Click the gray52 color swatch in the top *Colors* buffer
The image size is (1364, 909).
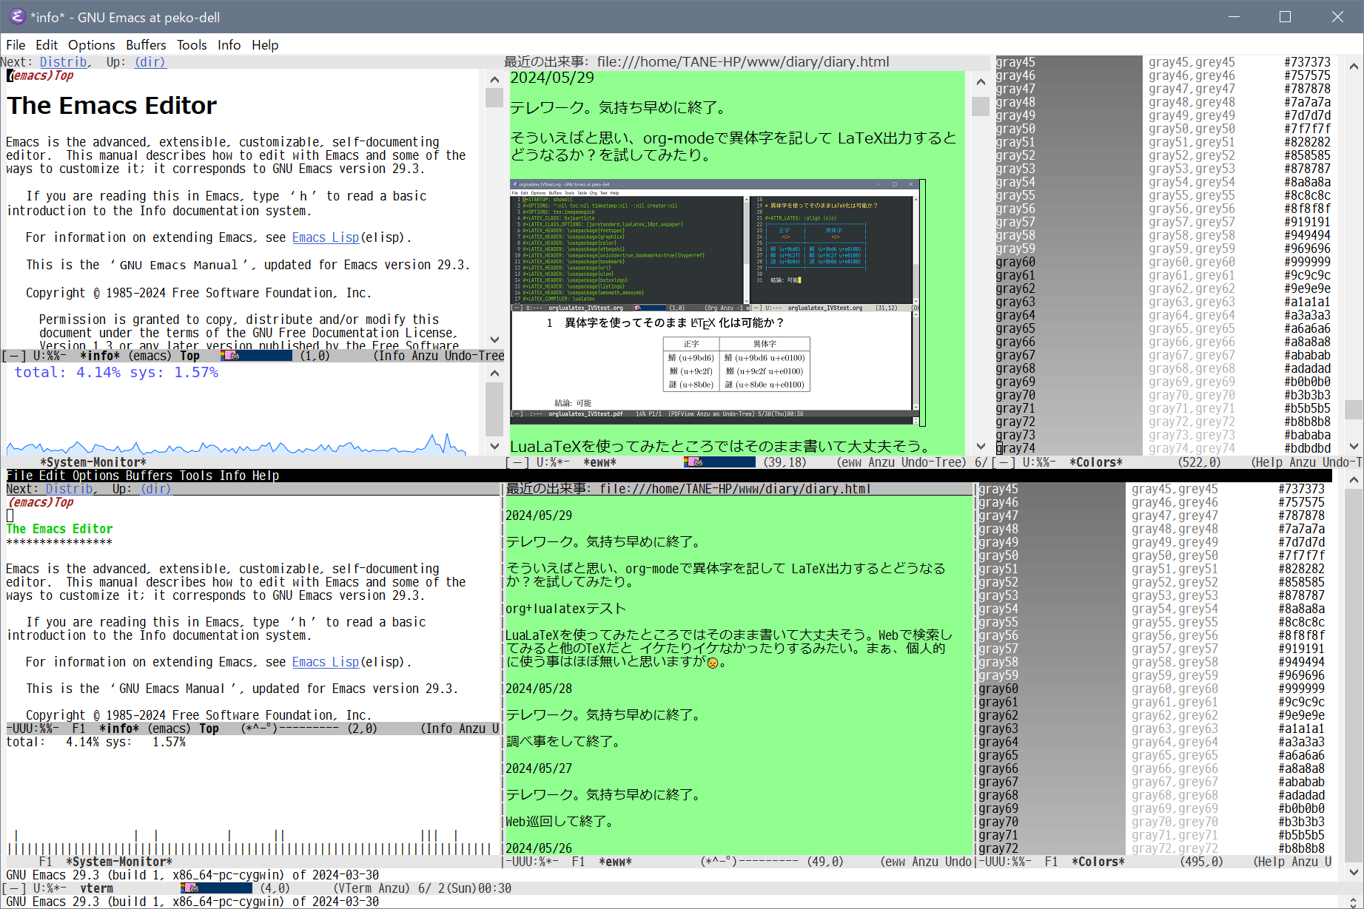pos(1069,155)
